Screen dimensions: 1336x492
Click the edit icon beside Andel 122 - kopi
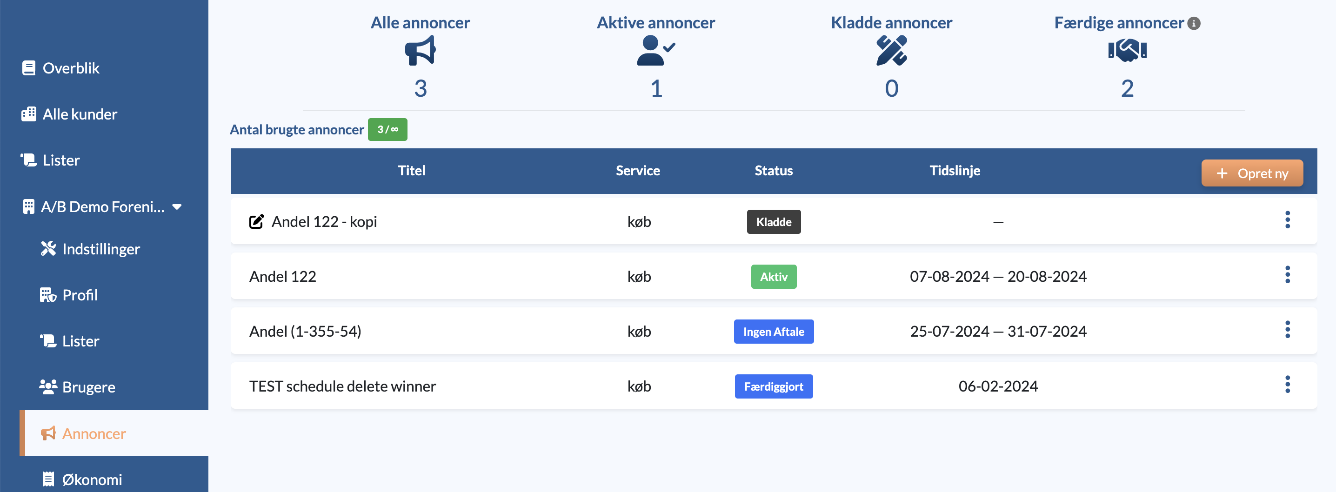coord(256,222)
